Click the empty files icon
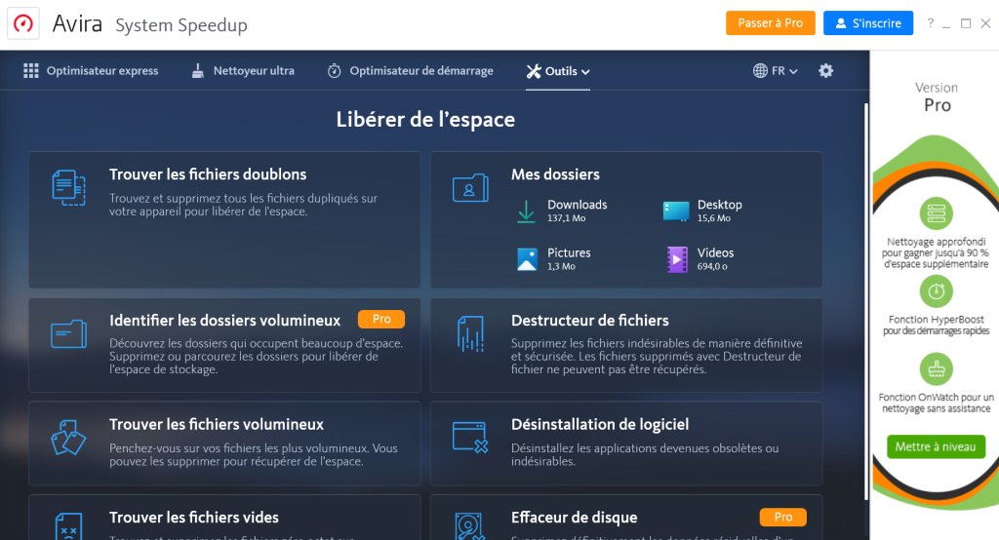 (69, 526)
